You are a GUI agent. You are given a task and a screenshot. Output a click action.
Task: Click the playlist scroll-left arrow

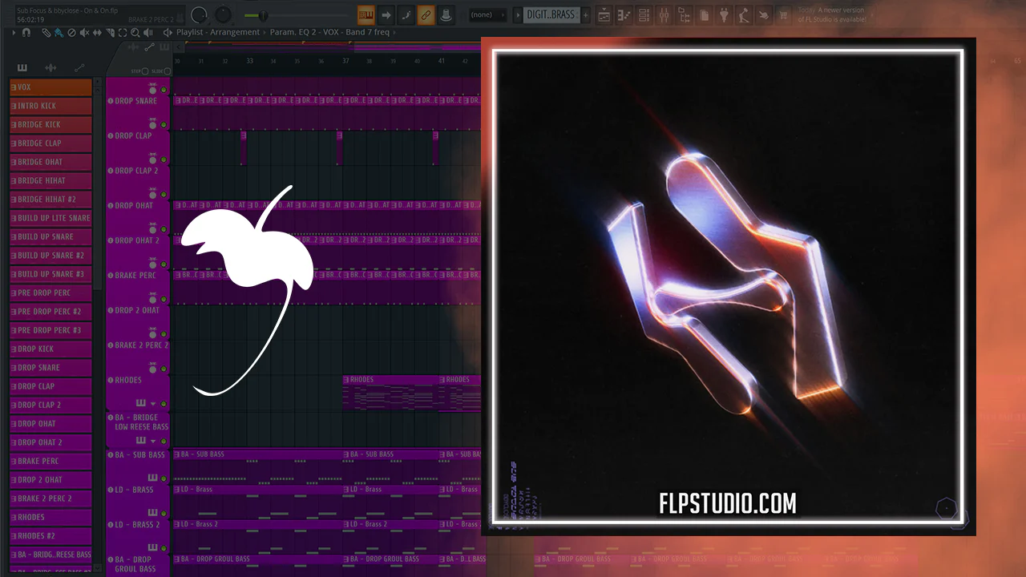click(x=178, y=48)
